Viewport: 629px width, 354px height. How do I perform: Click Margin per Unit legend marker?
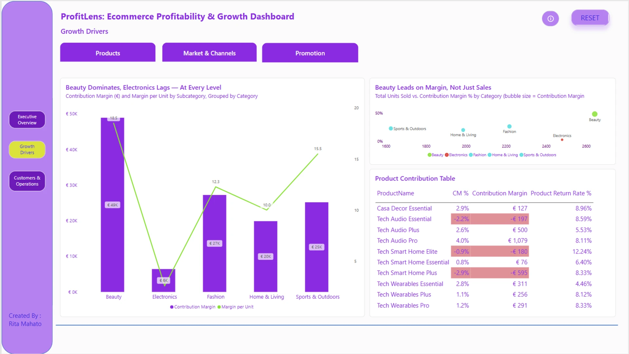pos(219,307)
